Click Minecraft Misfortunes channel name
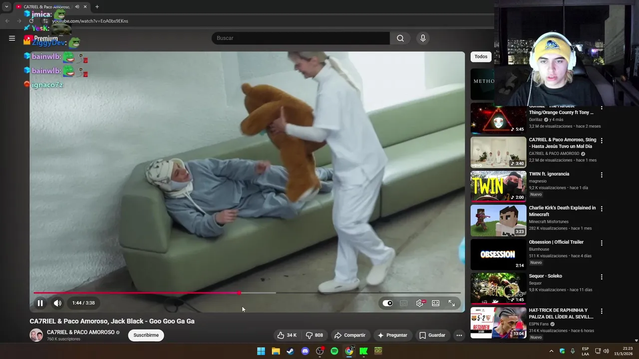Image resolution: width=639 pixels, height=359 pixels. pos(548,221)
